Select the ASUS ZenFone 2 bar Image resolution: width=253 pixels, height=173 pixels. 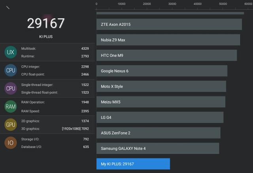159,133
